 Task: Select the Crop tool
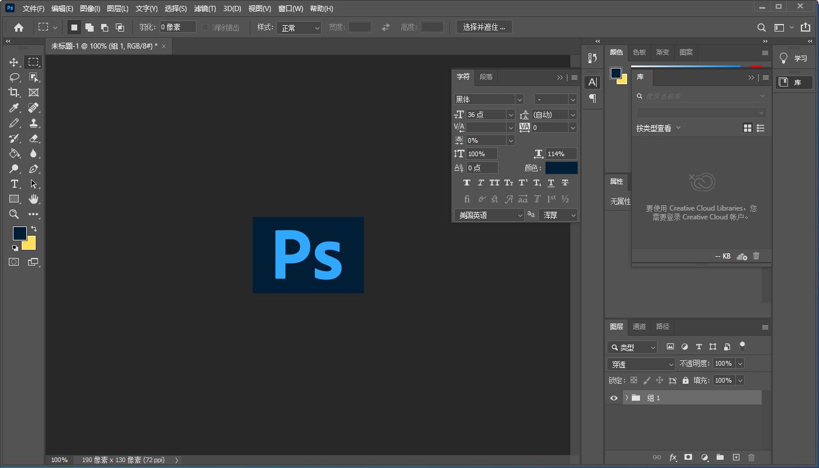(x=13, y=92)
